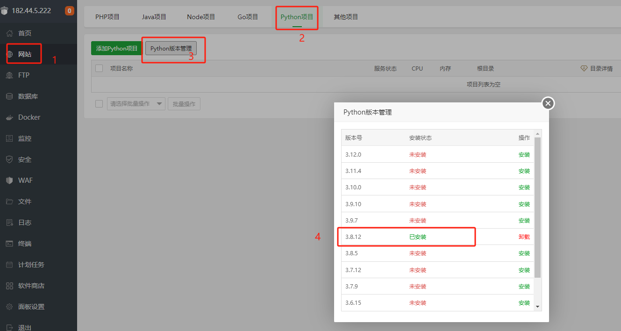The height and width of the screenshot is (331, 621).
Task: Click the monitor icon beside 监控
Action: pos(9,138)
